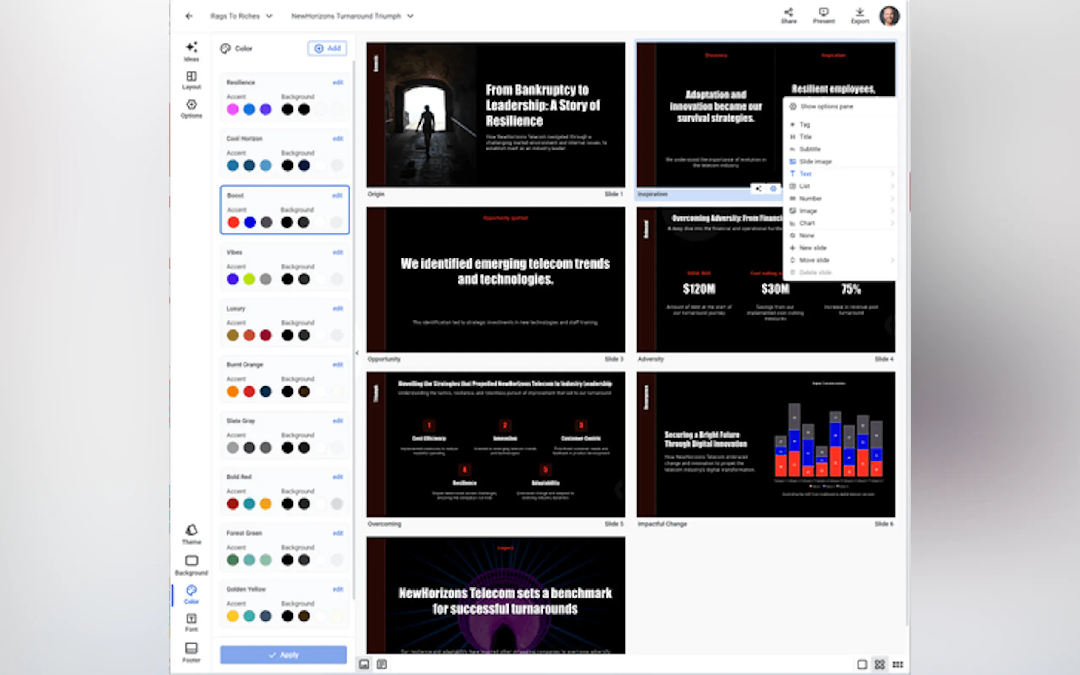Open the Ideas panel in sidebar

point(191,51)
